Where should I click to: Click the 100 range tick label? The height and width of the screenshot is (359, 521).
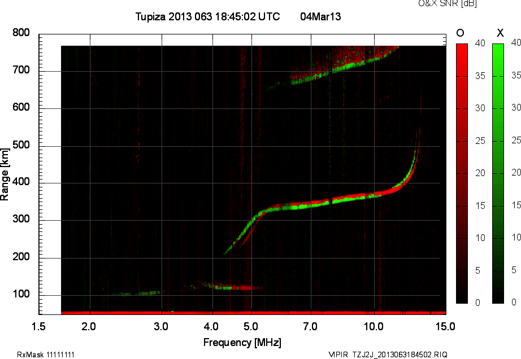21,294
